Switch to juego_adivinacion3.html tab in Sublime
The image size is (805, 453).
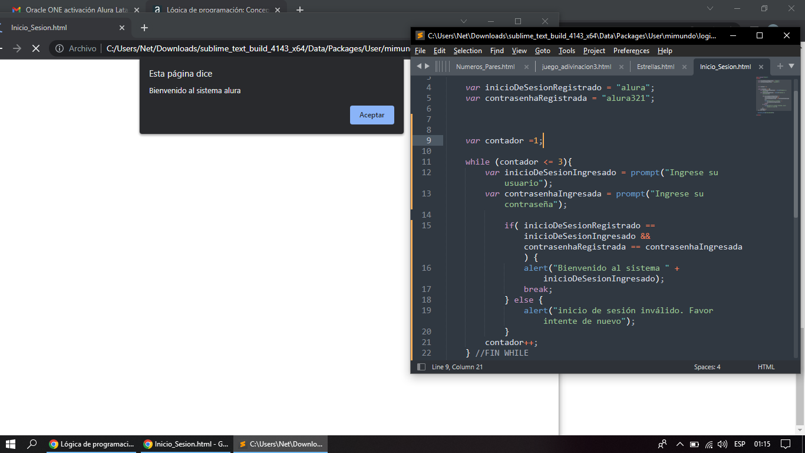click(x=576, y=67)
